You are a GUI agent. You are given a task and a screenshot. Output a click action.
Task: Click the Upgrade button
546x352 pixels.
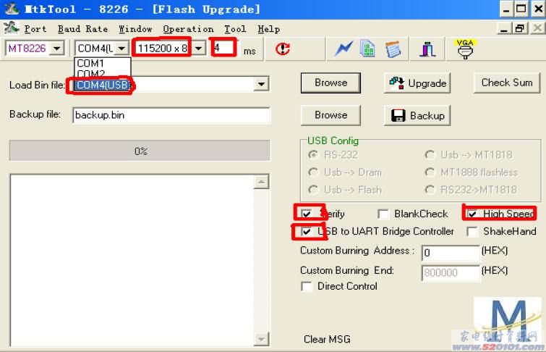pyautogui.click(x=417, y=83)
